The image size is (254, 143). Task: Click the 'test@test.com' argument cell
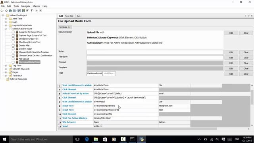click(175, 106)
